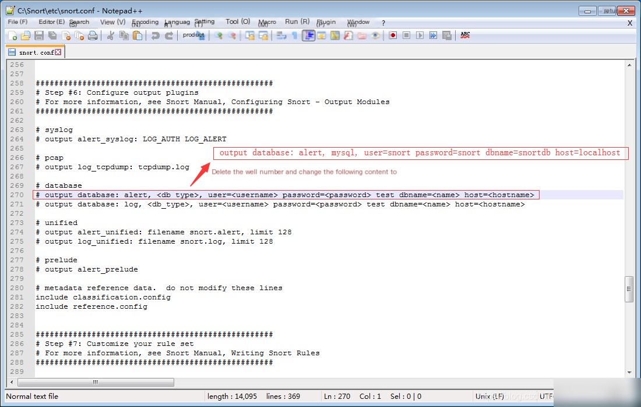This screenshot has width=641, height=407.
Task: Play back the recorded macro
Action: tap(420, 35)
